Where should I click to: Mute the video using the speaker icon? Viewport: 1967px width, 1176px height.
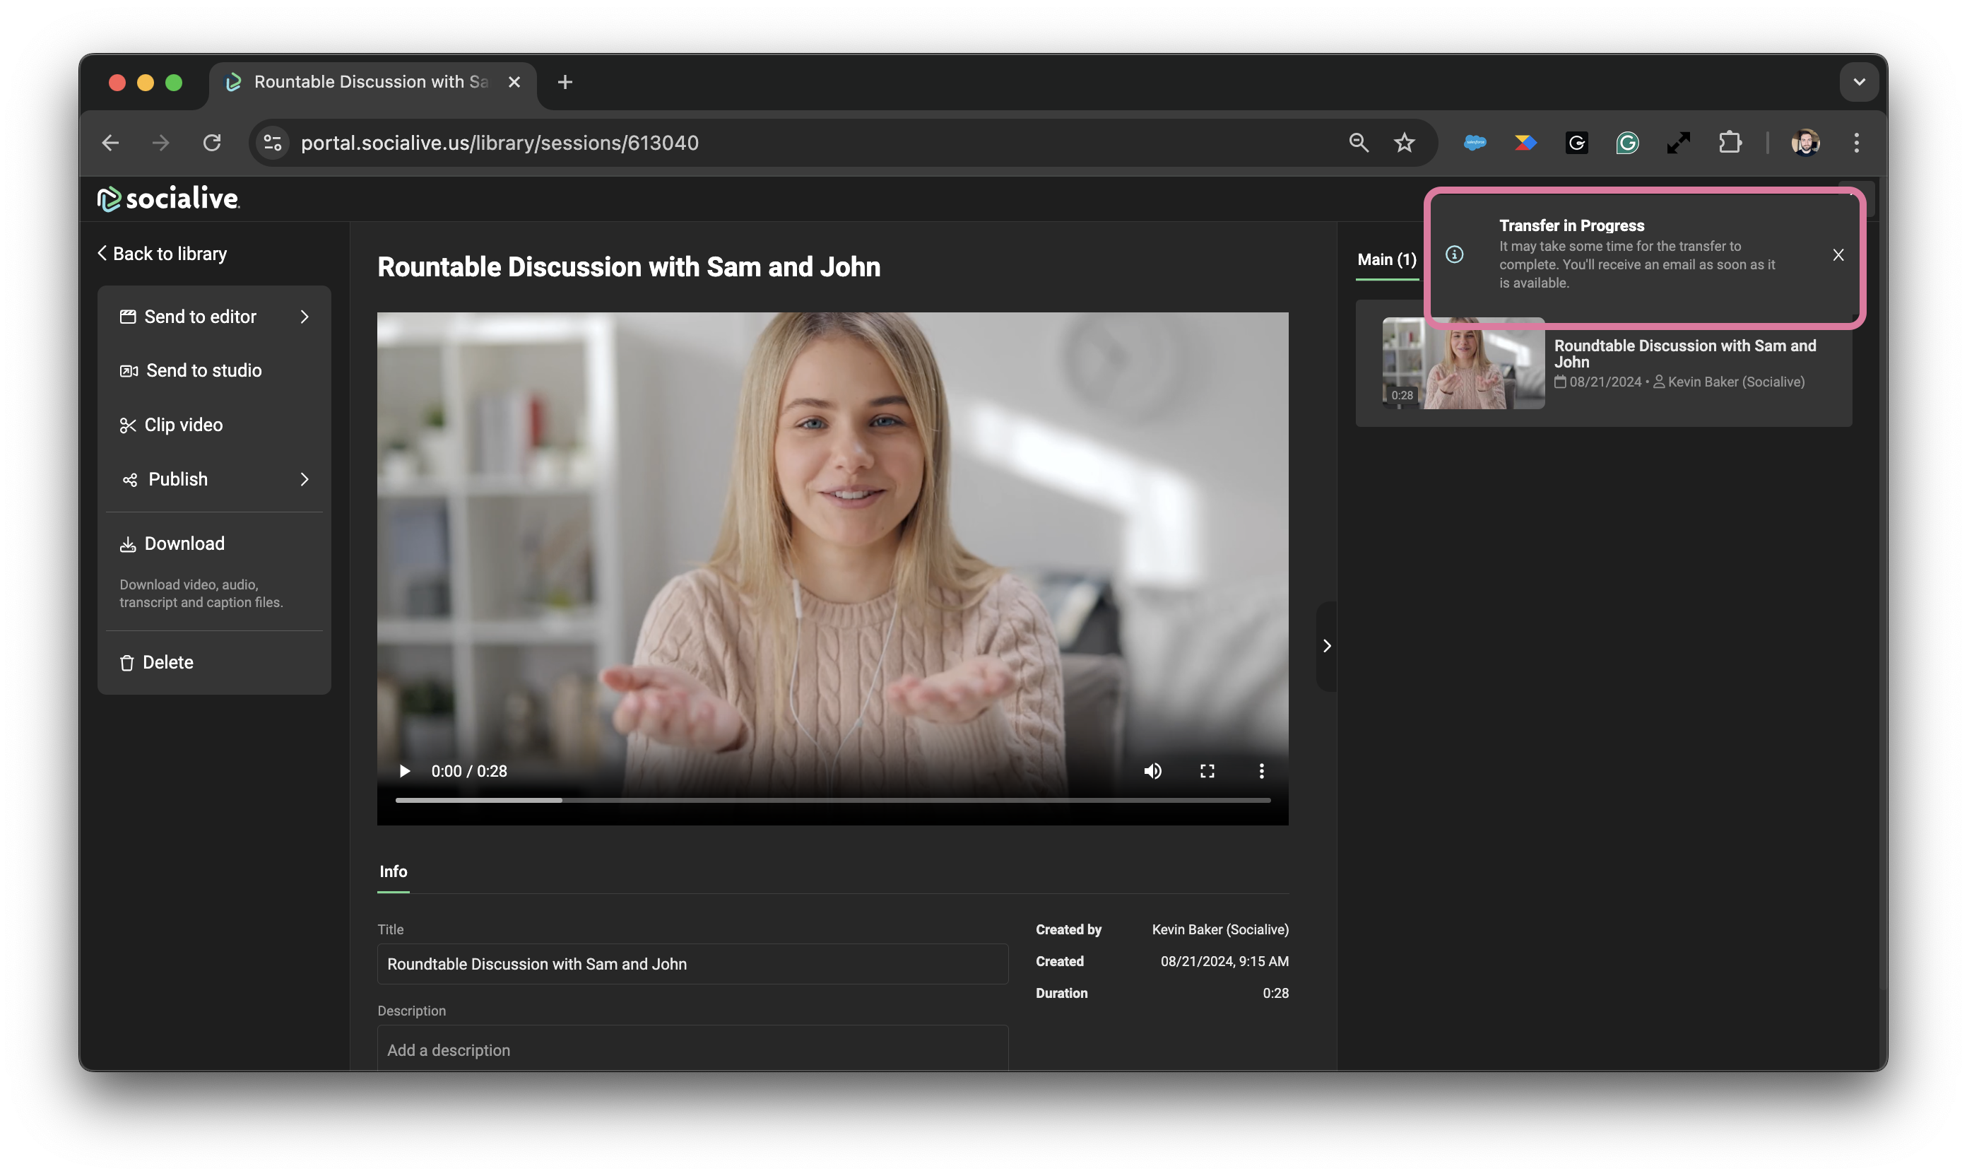(1152, 771)
